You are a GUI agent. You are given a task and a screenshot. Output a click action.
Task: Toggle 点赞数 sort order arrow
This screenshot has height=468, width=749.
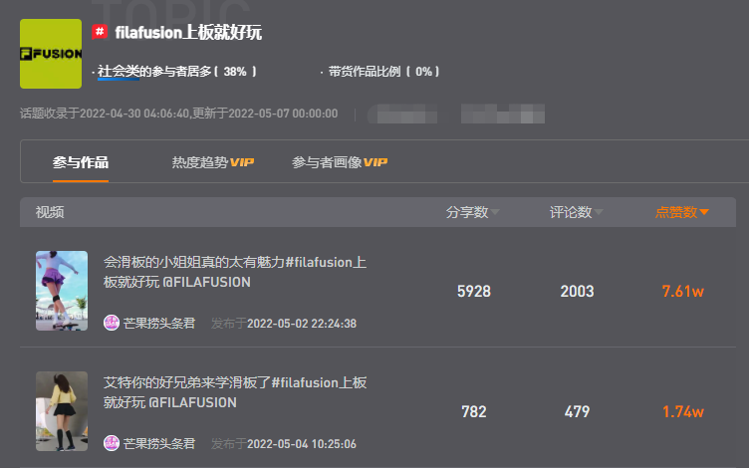(x=703, y=212)
